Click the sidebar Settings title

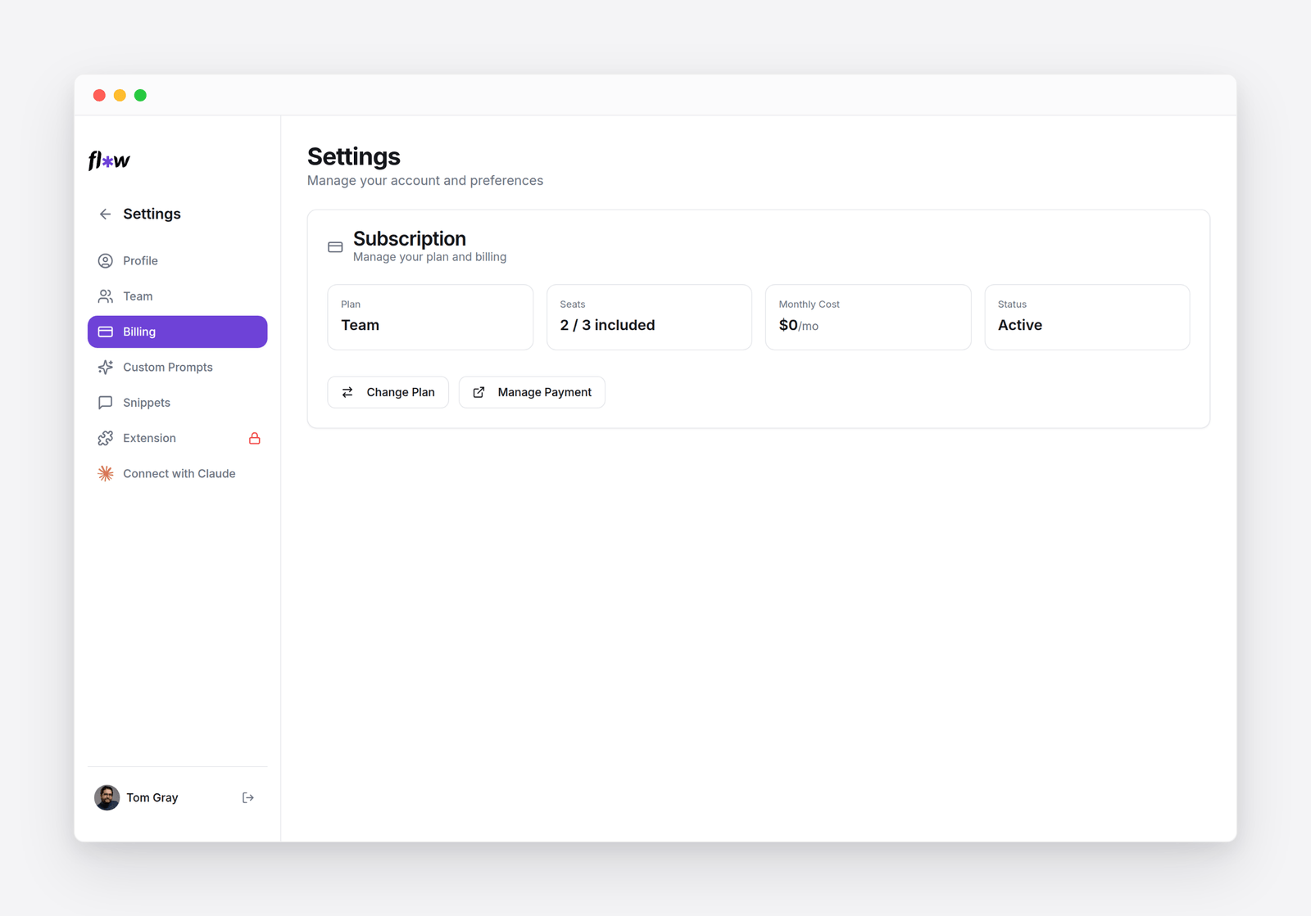[x=152, y=214]
